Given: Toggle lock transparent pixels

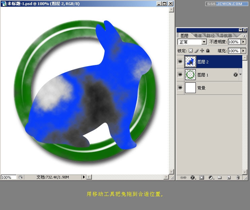Looking at the screenshot, I should [x=190, y=51].
